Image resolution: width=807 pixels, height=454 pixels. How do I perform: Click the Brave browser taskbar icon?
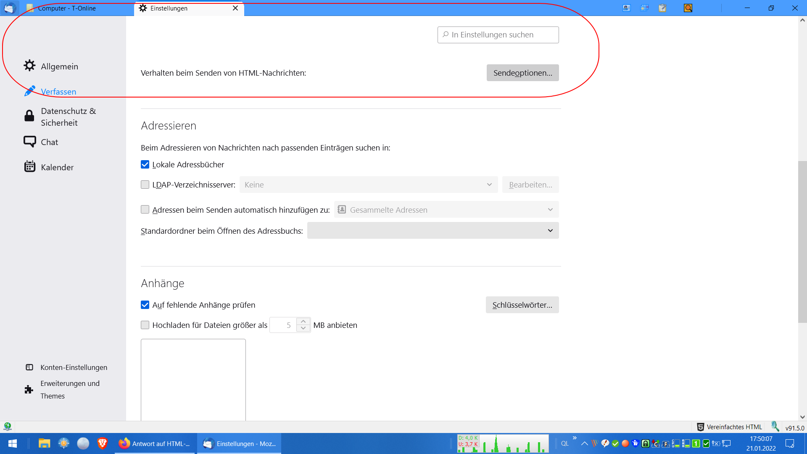coord(102,443)
